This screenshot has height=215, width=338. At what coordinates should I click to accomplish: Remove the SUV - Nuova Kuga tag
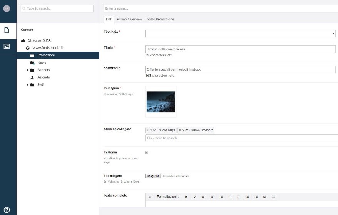coord(147,130)
